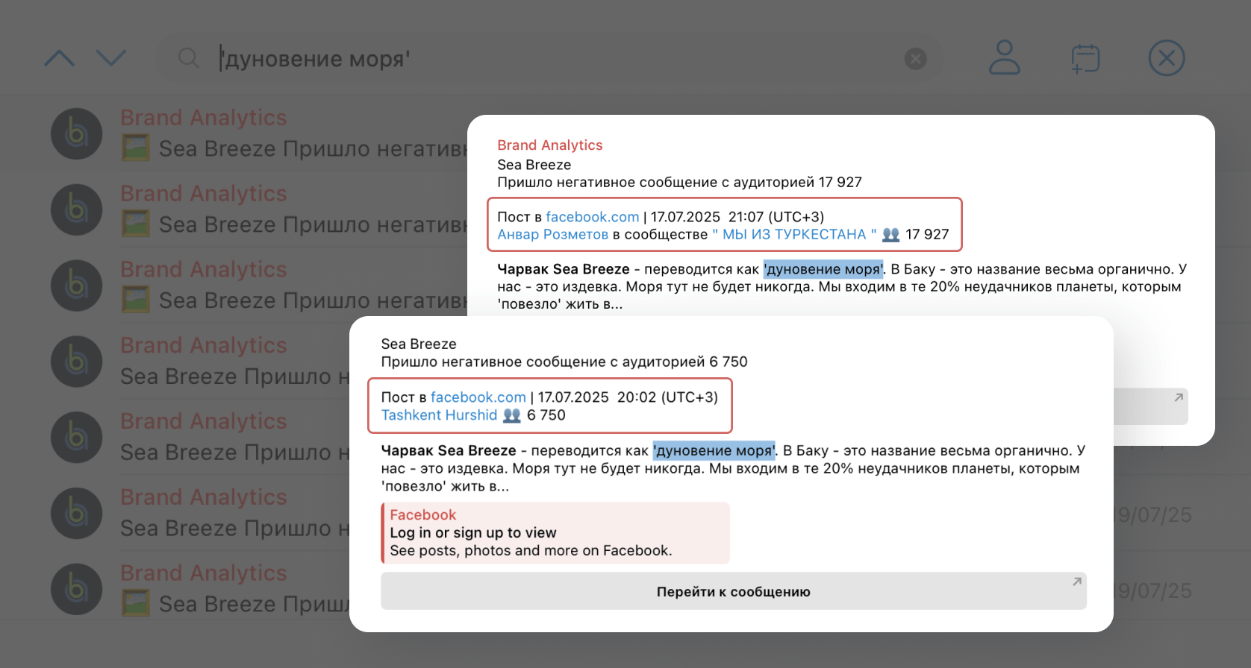Screen dimensions: 1251x668
Task: Click highlighted 'дуновение моря' in lower popup
Action: [714, 450]
